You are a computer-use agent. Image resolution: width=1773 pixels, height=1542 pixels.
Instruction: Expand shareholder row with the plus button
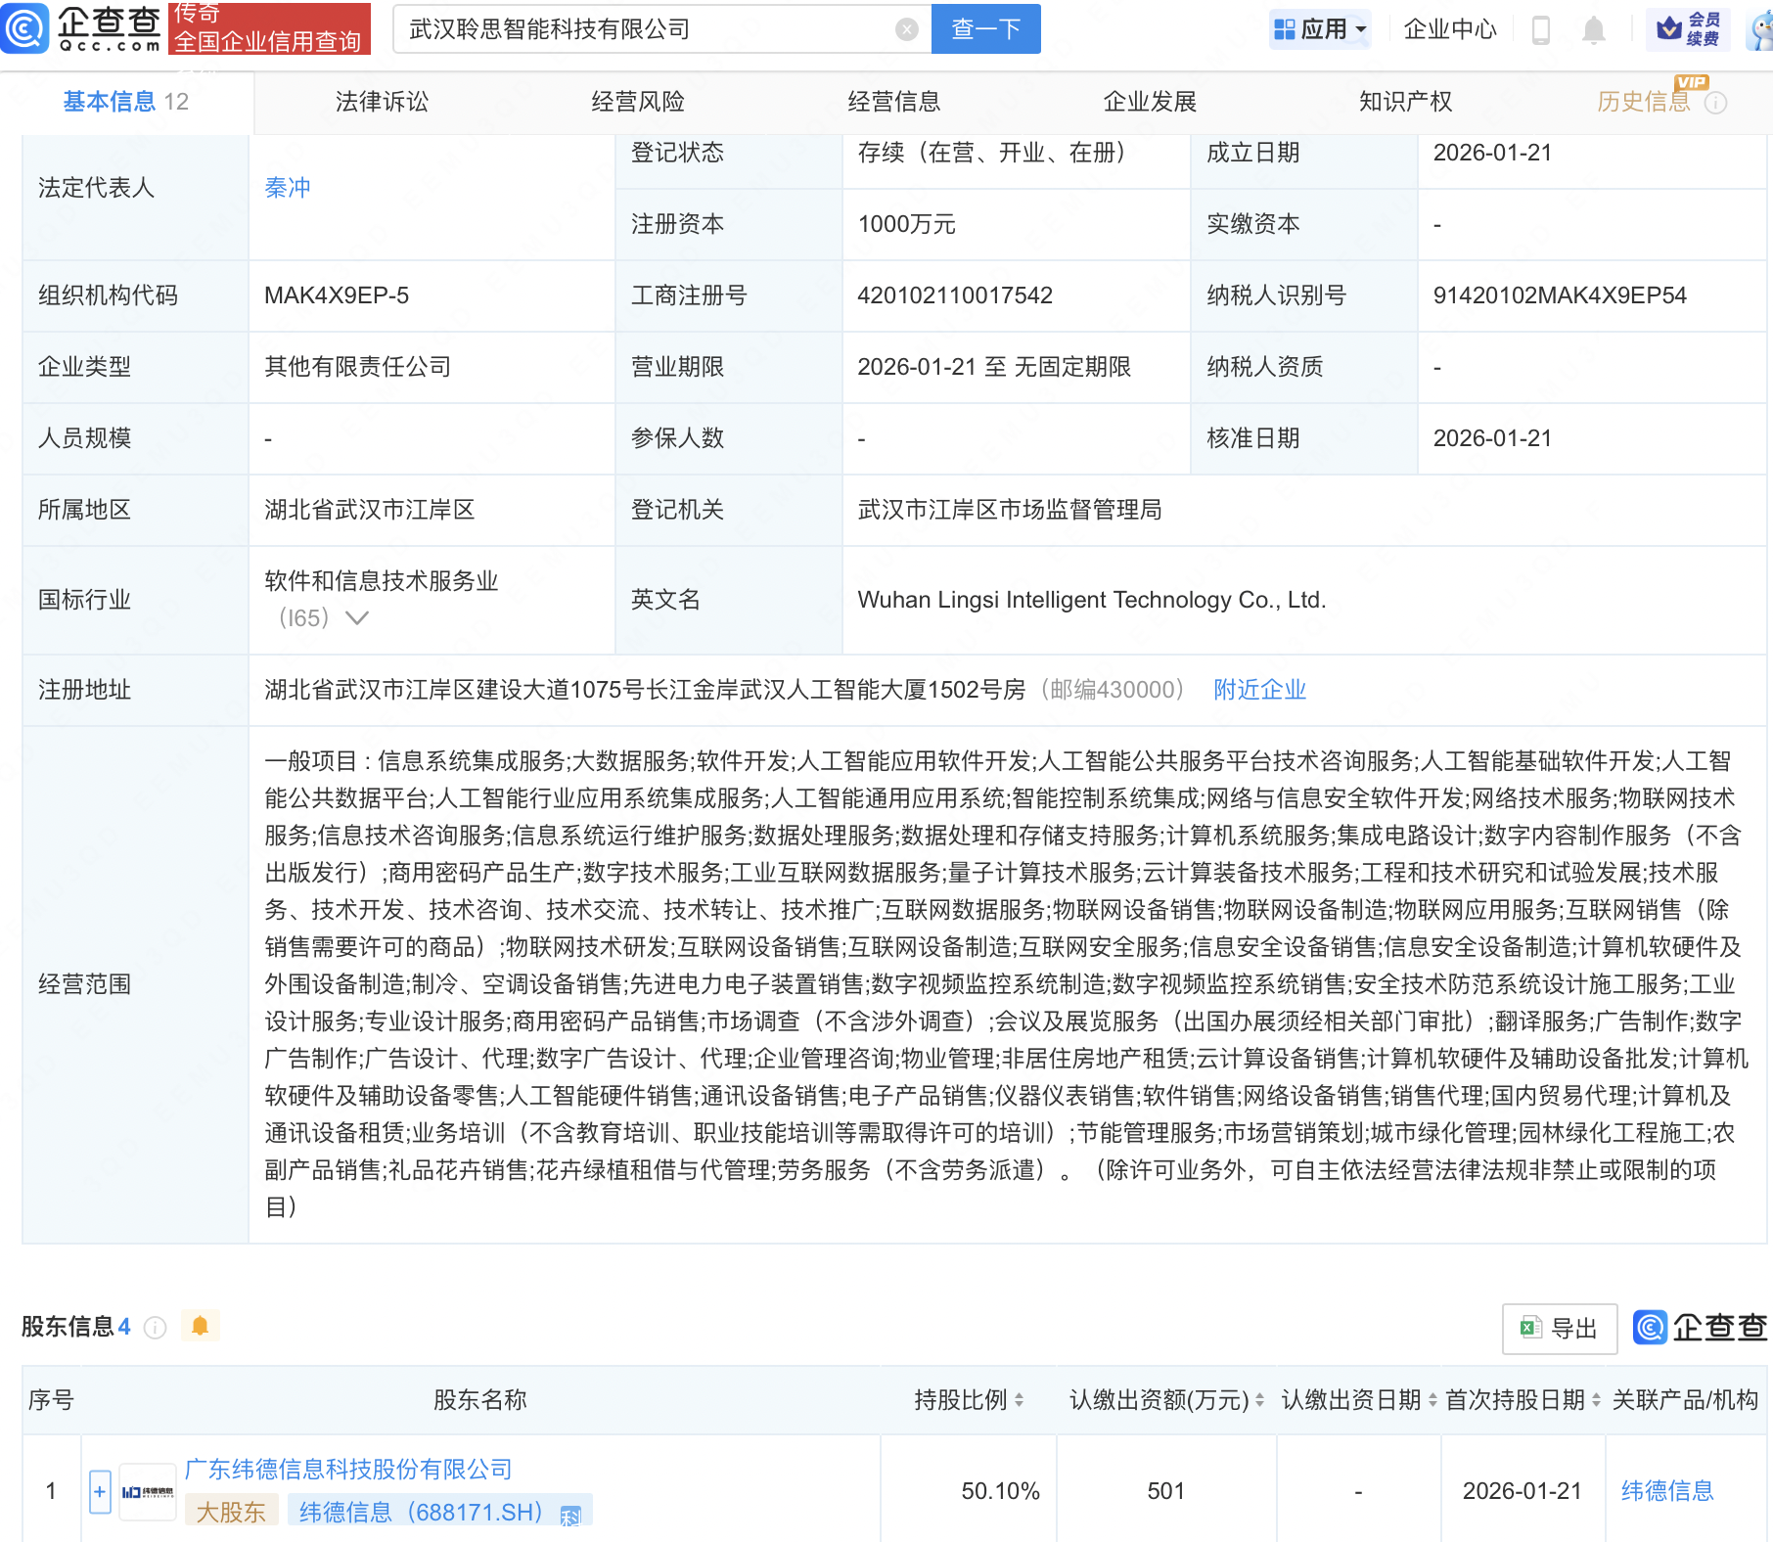point(99,1491)
